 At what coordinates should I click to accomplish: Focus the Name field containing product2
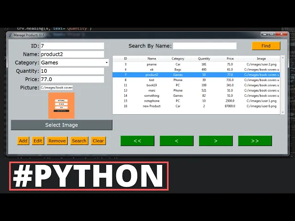click(x=72, y=54)
